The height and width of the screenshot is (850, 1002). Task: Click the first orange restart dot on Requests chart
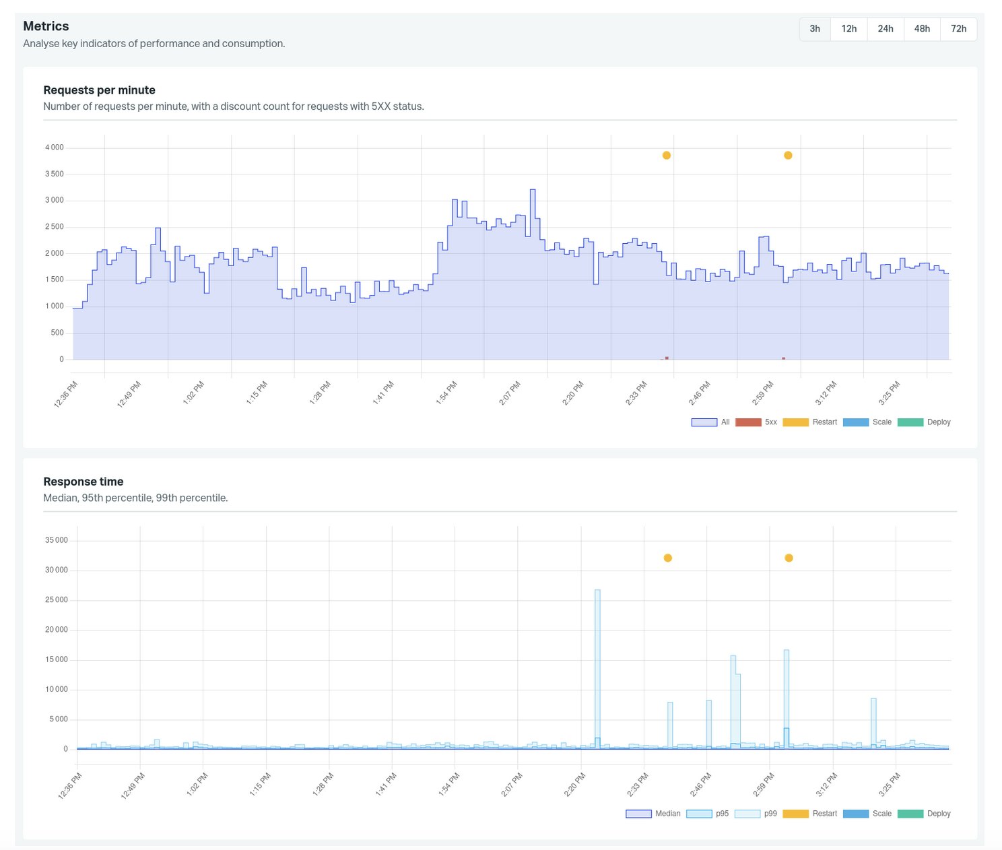coord(665,156)
